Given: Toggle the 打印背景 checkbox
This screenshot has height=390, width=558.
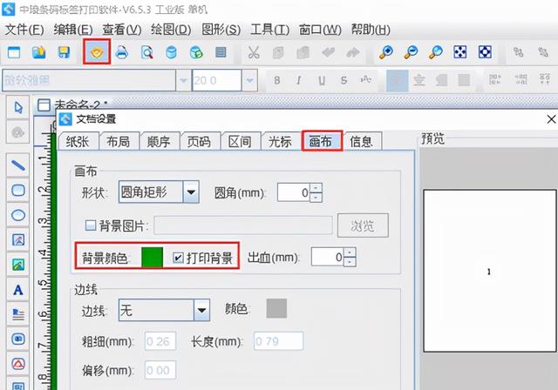Looking at the screenshot, I should 179,258.
